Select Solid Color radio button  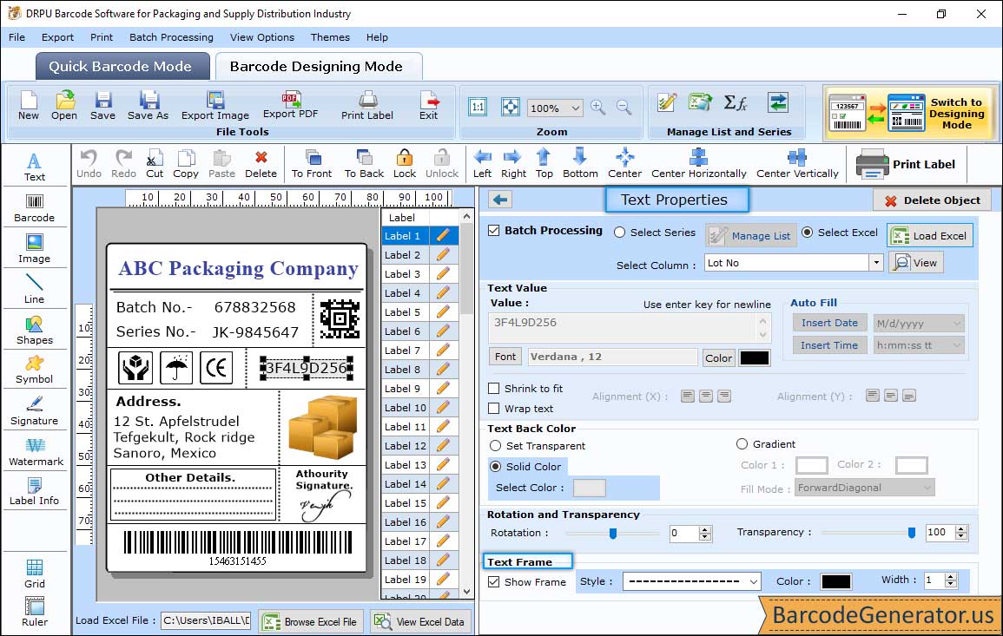[495, 466]
